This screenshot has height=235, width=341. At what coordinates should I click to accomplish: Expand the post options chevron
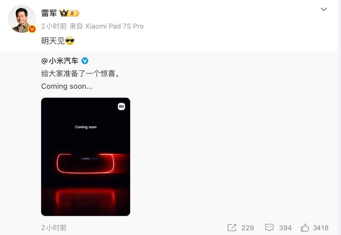[324, 9]
